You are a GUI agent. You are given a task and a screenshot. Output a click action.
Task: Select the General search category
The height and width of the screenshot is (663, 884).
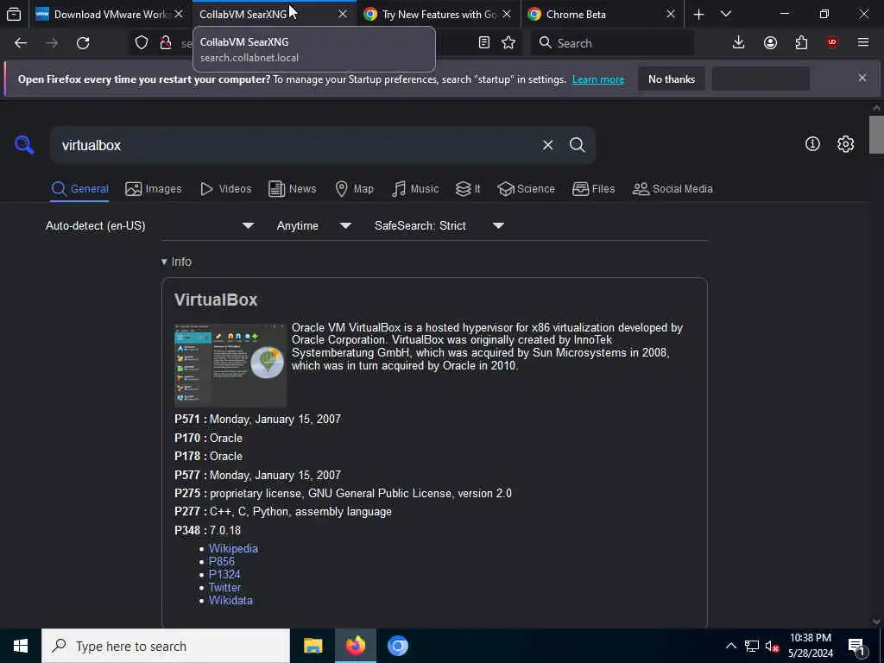(79, 189)
